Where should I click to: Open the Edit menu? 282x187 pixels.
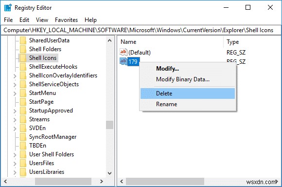24,20
